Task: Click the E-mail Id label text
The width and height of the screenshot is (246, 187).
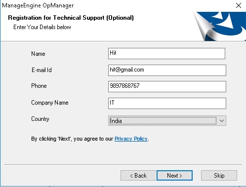Action: click(41, 70)
